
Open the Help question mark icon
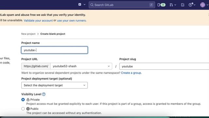pyautogui.click(x=190, y=5)
